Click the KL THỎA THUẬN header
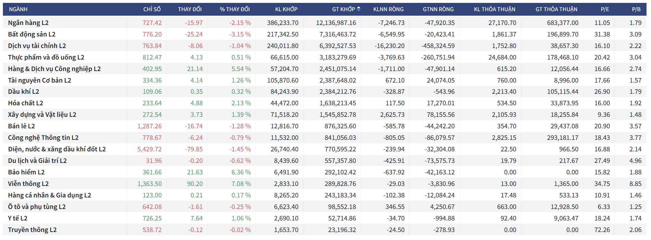 495,9
